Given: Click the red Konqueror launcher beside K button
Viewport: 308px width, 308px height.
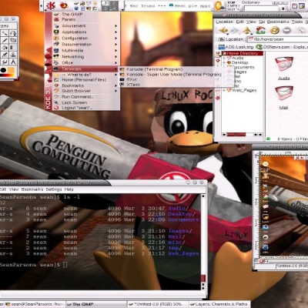Looking at the screenshot, I should point(64,5).
